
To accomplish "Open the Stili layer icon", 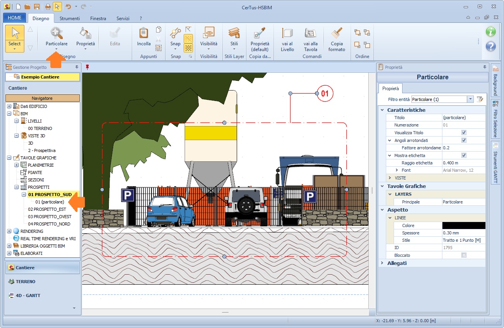I will click(x=234, y=33).
